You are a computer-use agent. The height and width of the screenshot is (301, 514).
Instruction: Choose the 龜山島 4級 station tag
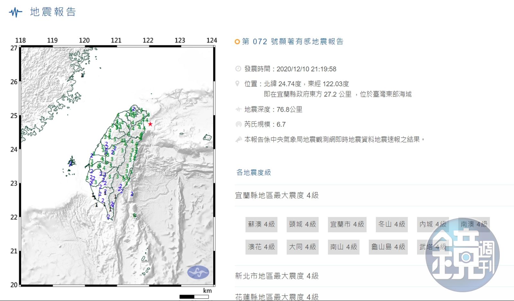[x=388, y=247]
